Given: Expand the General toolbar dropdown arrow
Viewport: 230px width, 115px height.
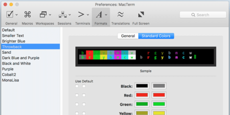Looking at the screenshot, I should pos(17,15).
